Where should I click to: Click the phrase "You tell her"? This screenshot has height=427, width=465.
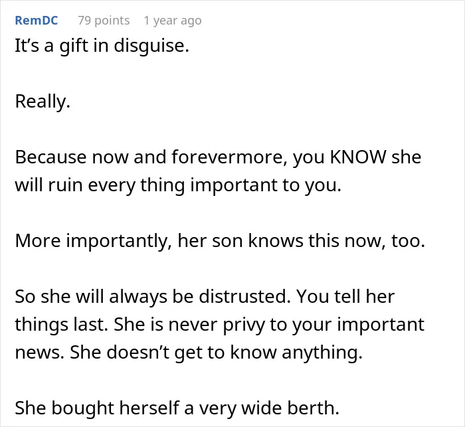pos(345,296)
